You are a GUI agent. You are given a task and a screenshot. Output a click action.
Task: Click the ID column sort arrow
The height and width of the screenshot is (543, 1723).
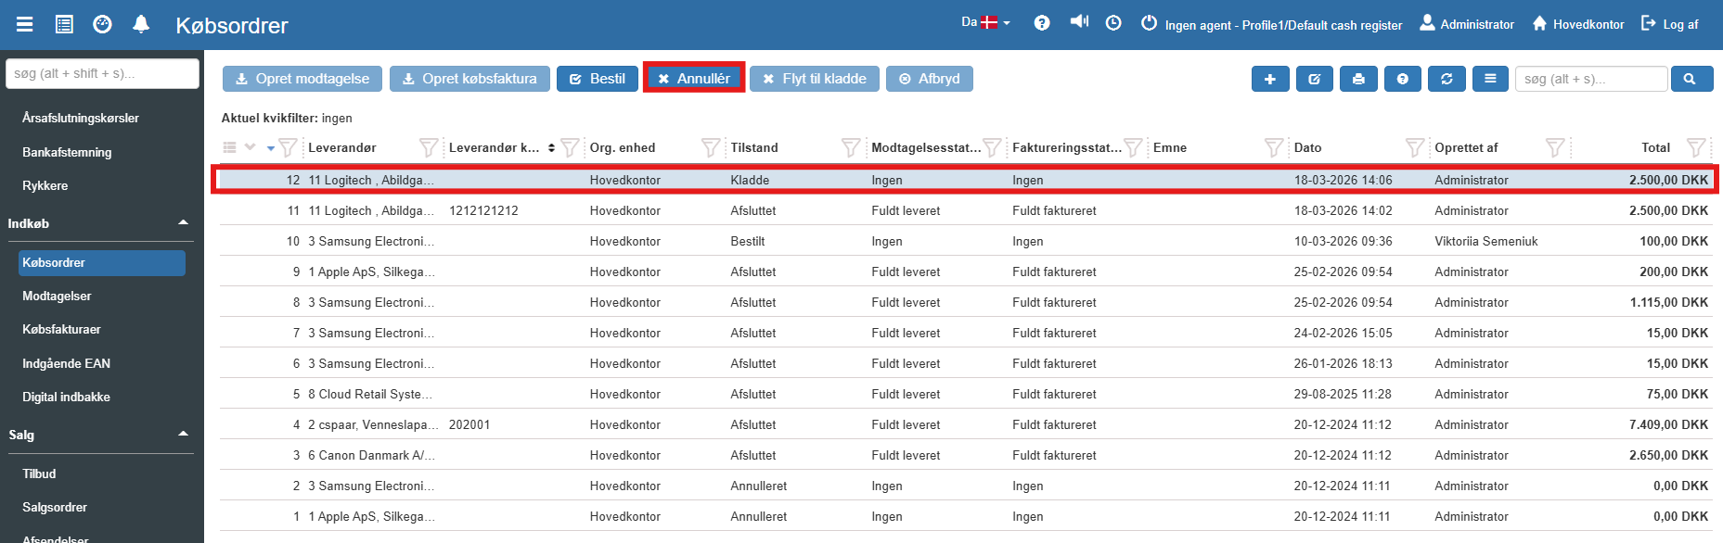pyautogui.click(x=271, y=148)
